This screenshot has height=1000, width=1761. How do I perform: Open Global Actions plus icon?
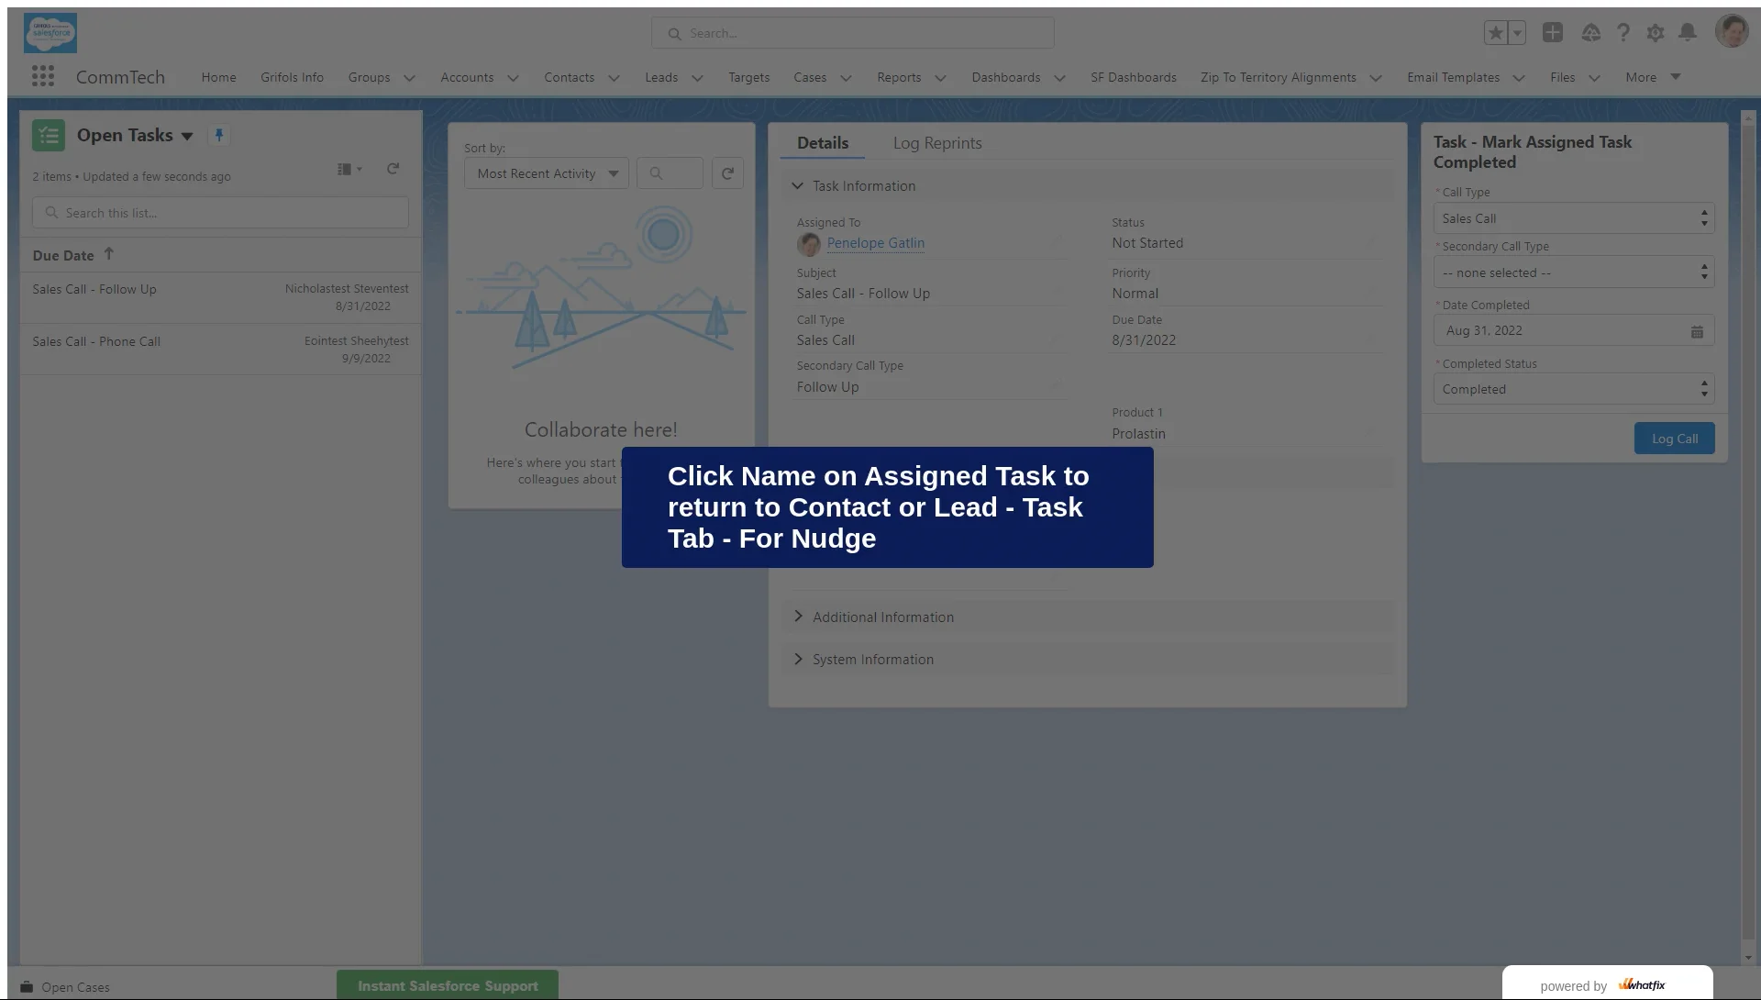(1553, 33)
